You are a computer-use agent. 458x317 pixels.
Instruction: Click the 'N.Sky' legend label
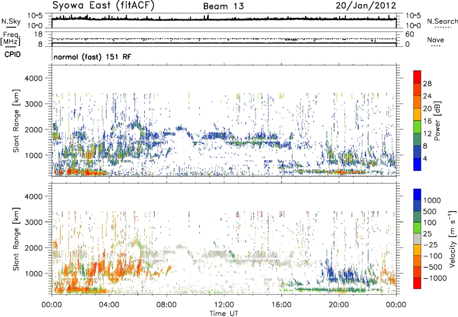11,21
